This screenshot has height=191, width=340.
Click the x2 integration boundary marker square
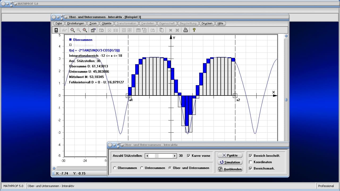coord(235,96)
